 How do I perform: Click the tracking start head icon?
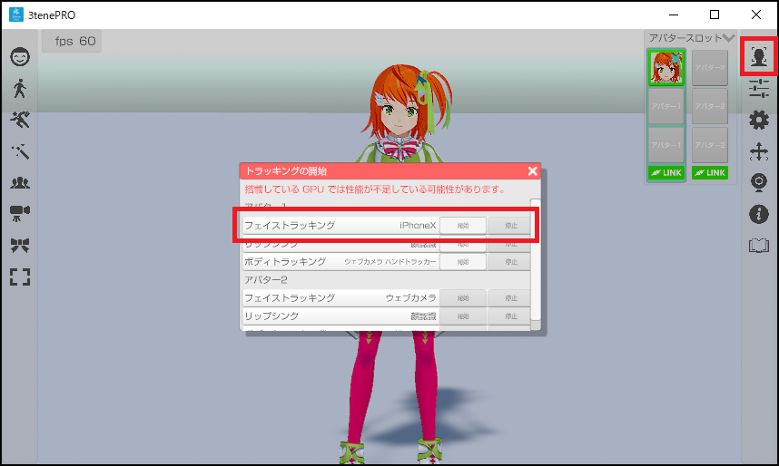click(x=759, y=56)
